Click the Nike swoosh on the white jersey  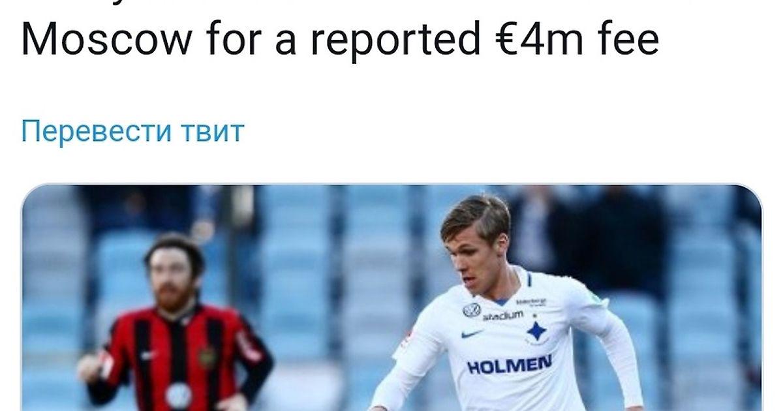point(471,333)
